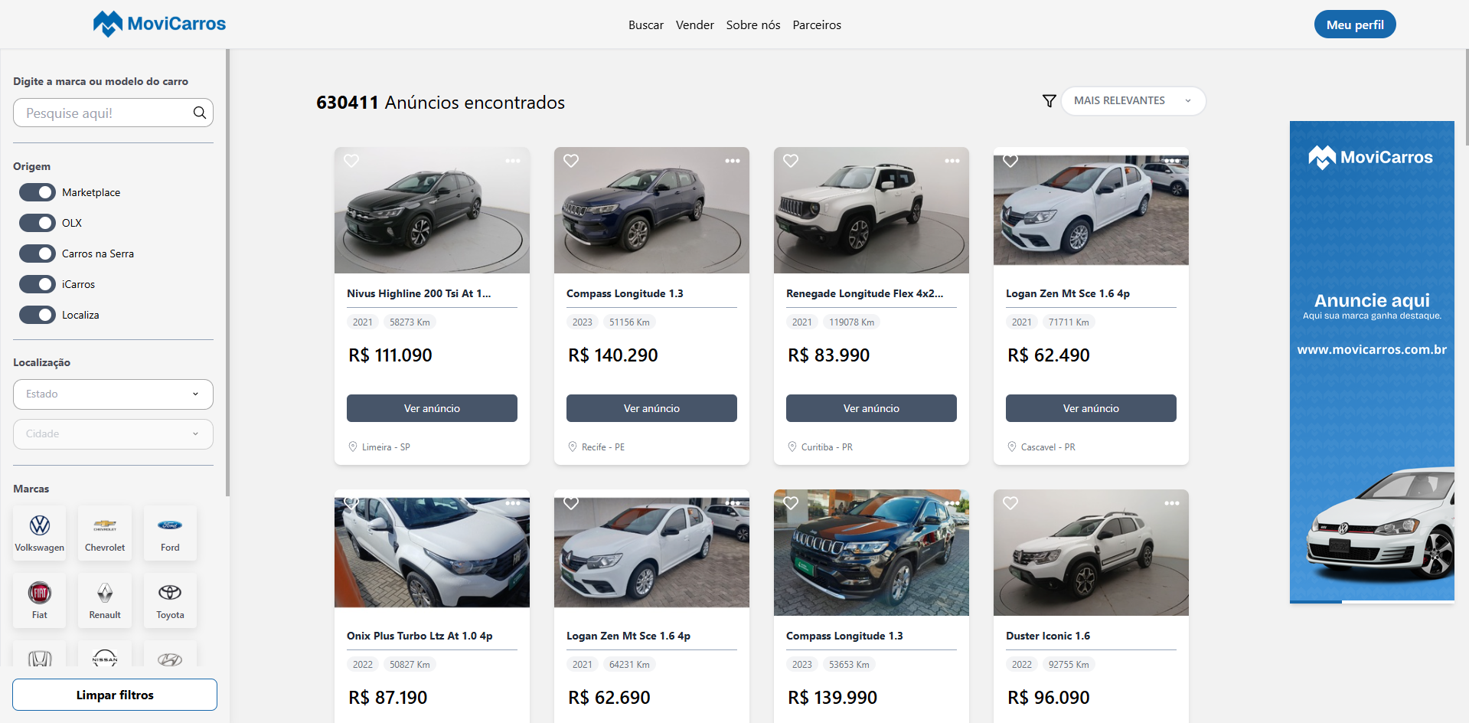
Task: Click the search magnifier icon
Action: (199, 113)
